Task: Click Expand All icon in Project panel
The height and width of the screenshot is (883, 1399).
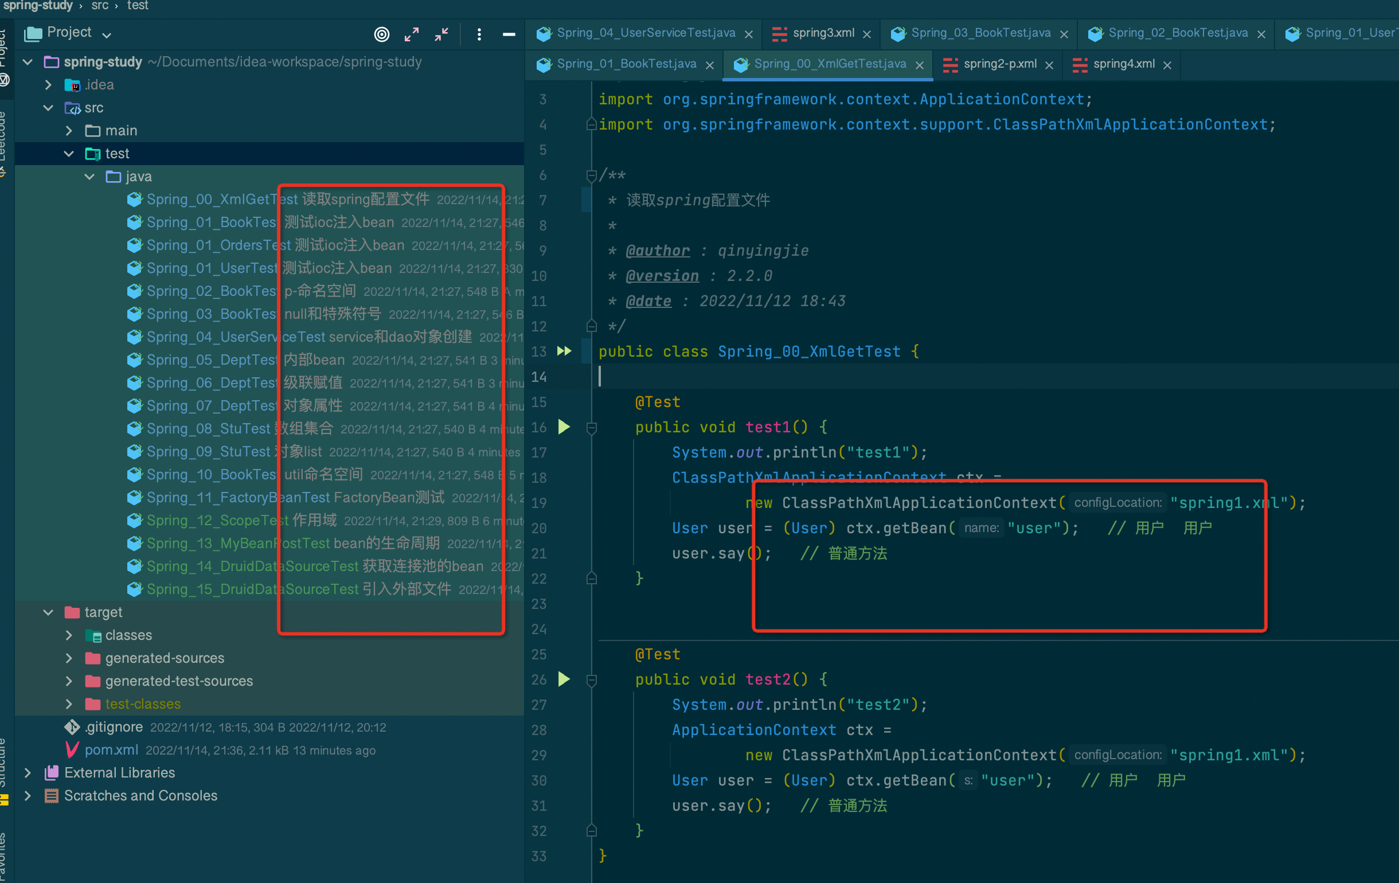Action: [x=411, y=34]
